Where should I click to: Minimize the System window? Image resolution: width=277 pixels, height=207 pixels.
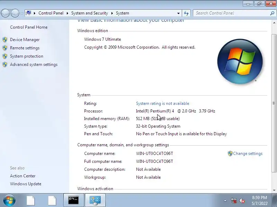coord(248,4)
